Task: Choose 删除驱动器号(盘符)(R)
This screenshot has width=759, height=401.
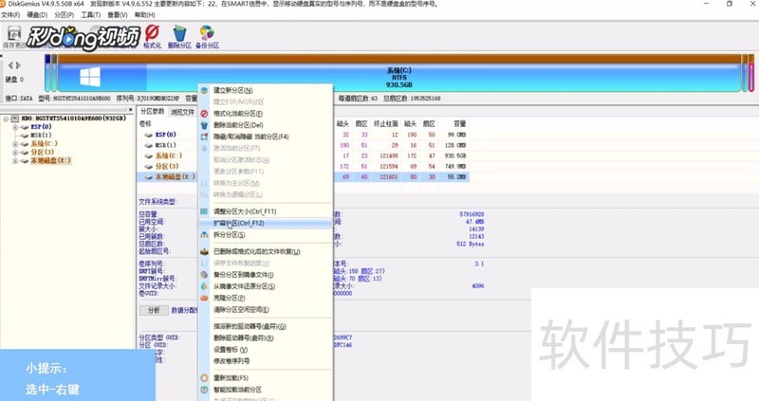Action: 266,338
